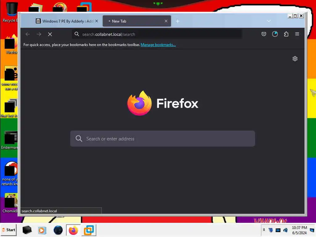Open the new tab page personalize gear
Viewport: 316px width, 237px height.
tap(295, 59)
